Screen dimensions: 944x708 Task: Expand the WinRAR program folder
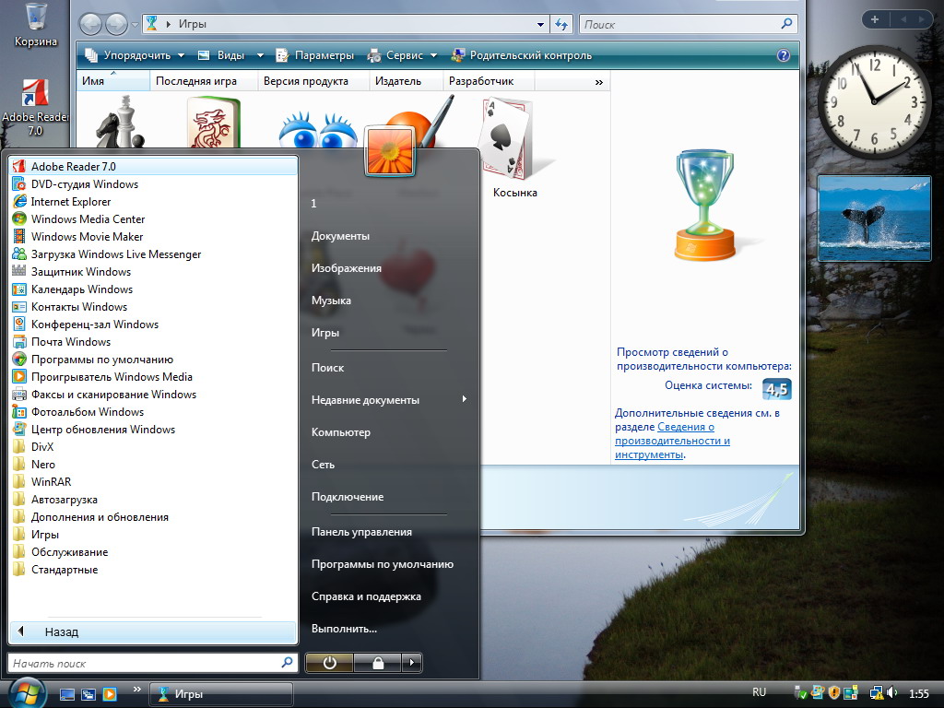(x=153, y=481)
